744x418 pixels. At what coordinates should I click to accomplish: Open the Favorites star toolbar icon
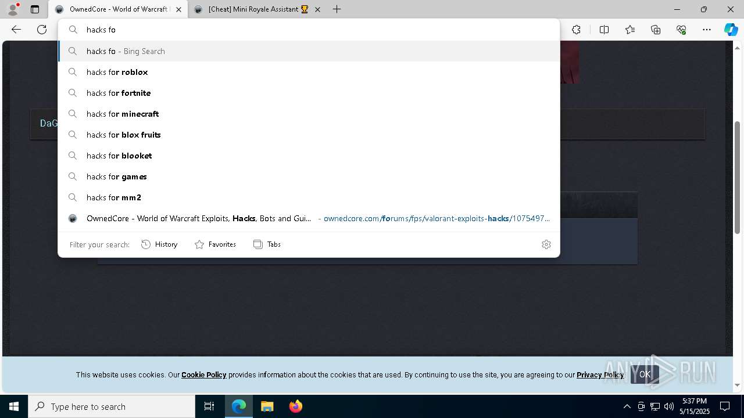(x=630, y=30)
